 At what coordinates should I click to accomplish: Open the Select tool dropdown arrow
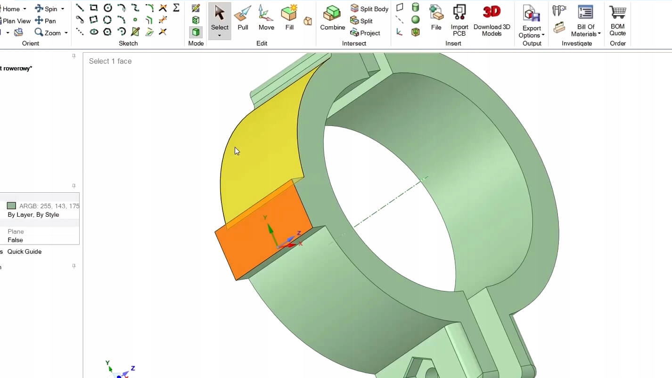[220, 35]
